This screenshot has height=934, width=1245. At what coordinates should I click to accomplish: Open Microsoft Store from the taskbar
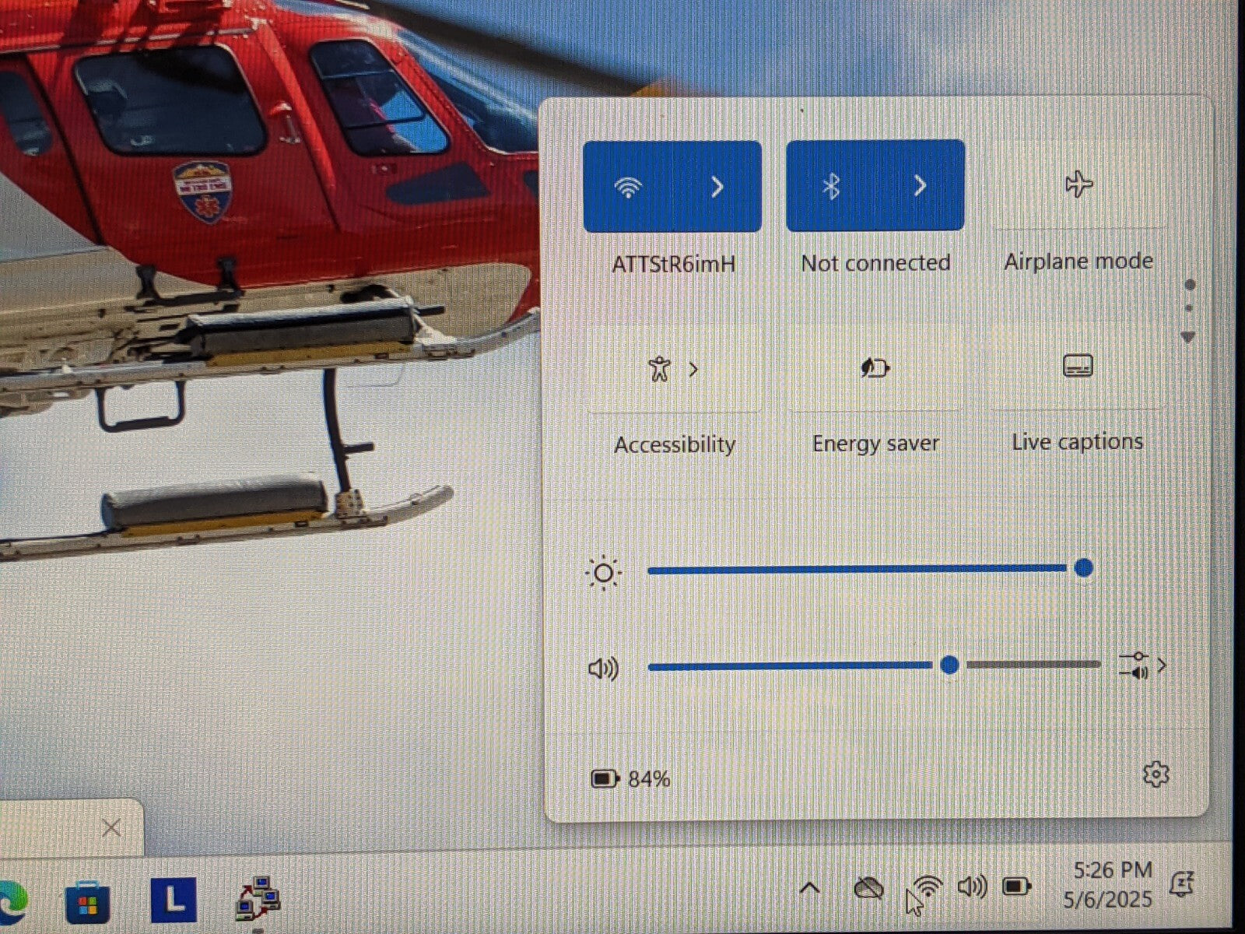87,904
